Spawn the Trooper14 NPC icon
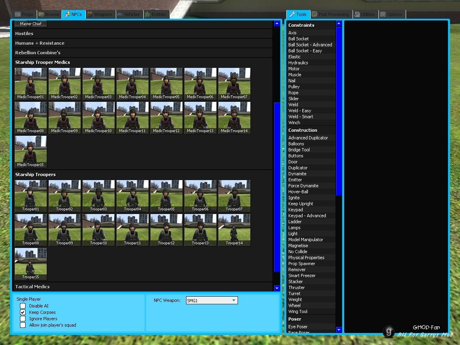The image size is (460, 345). pyautogui.click(x=234, y=230)
